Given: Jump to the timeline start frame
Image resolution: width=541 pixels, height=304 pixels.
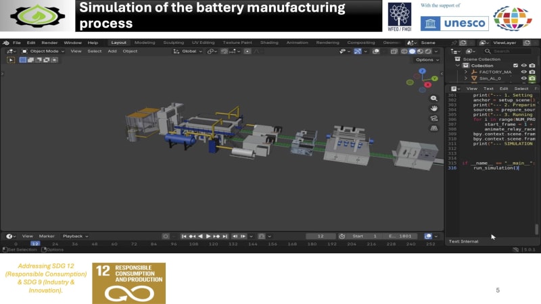Looking at the screenshot, I should tap(184, 236).
